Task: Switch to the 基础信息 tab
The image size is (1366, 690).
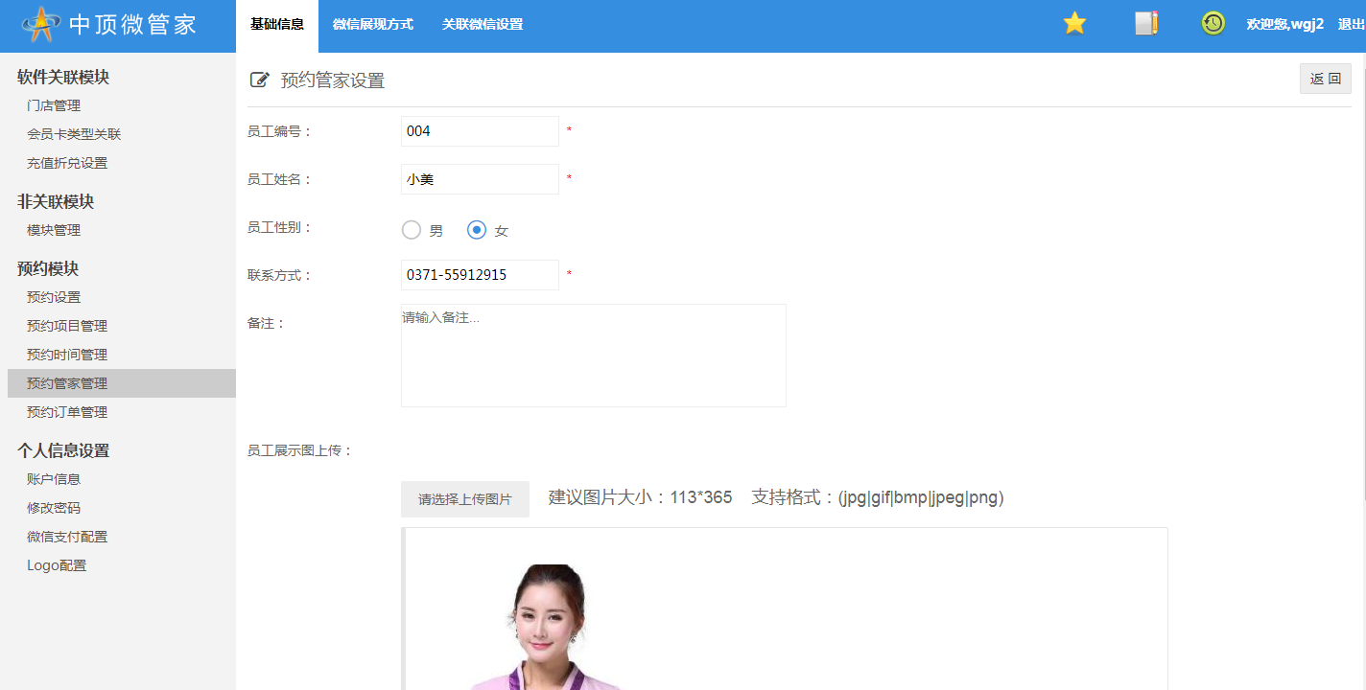Action: click(277, 25)
